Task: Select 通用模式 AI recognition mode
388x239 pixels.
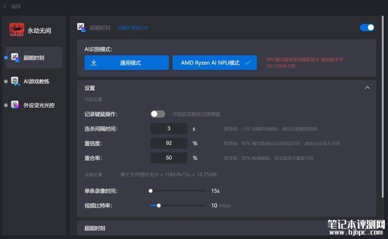Action: click(x=127, y=63)
